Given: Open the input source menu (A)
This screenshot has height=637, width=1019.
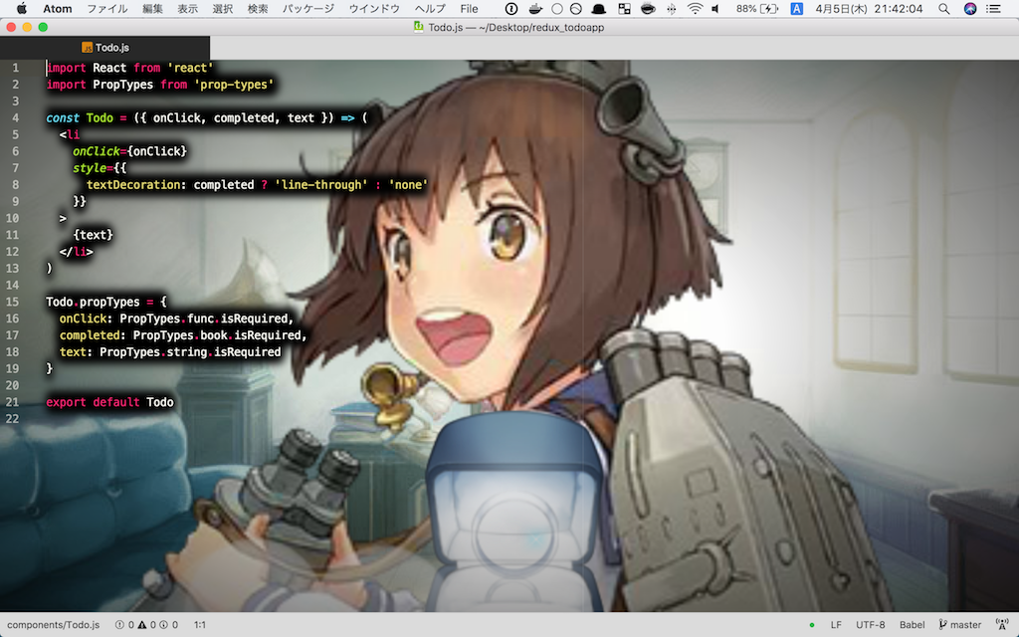Looking at the screenshot, I should point(797,8).
